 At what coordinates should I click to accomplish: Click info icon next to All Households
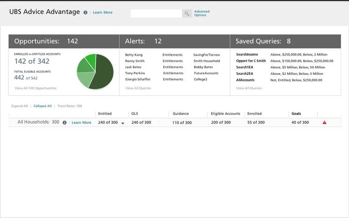point(65,122)
